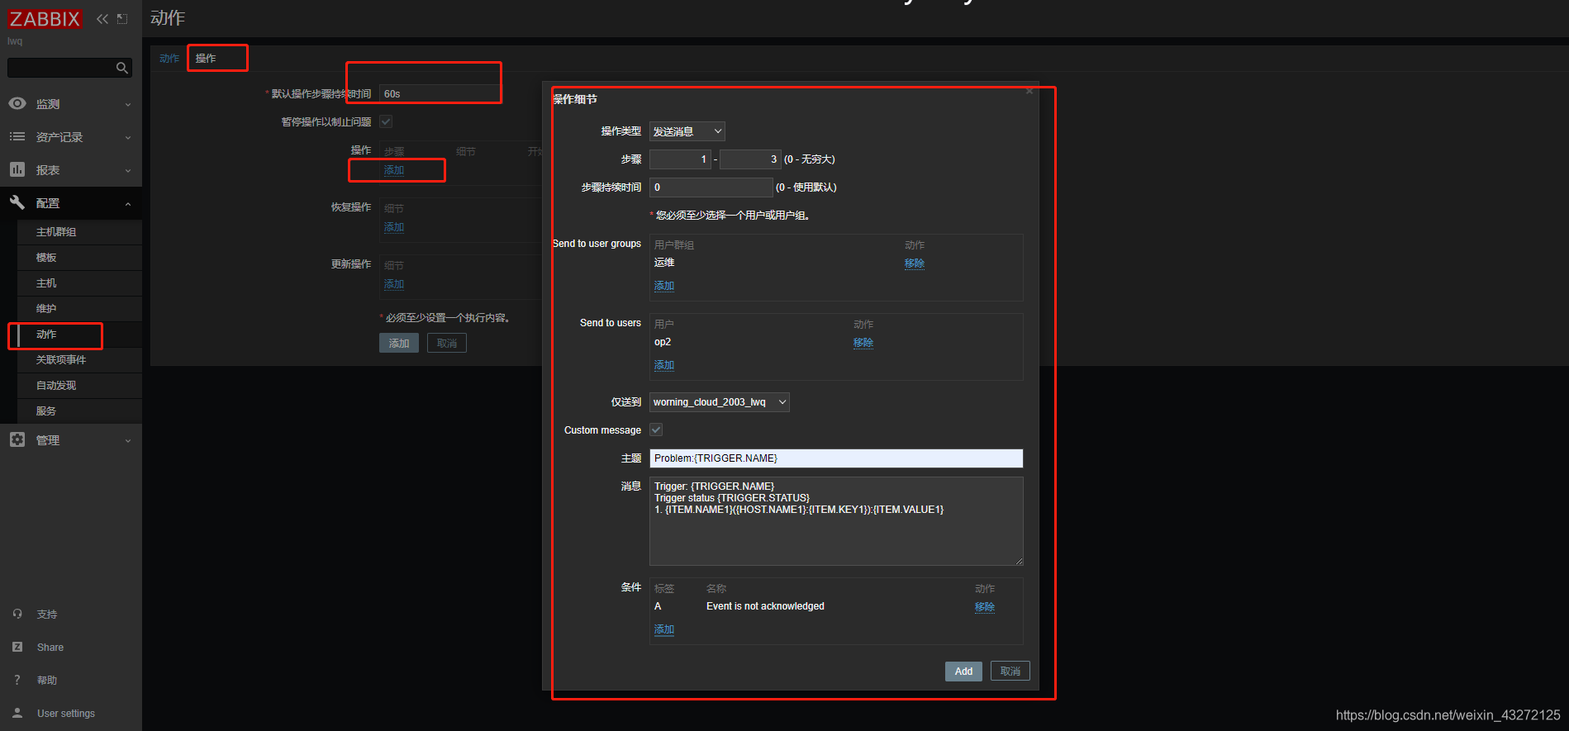Click inside the 消息 text area
This screenshot has width=1569, height=731.
[836, 521]
